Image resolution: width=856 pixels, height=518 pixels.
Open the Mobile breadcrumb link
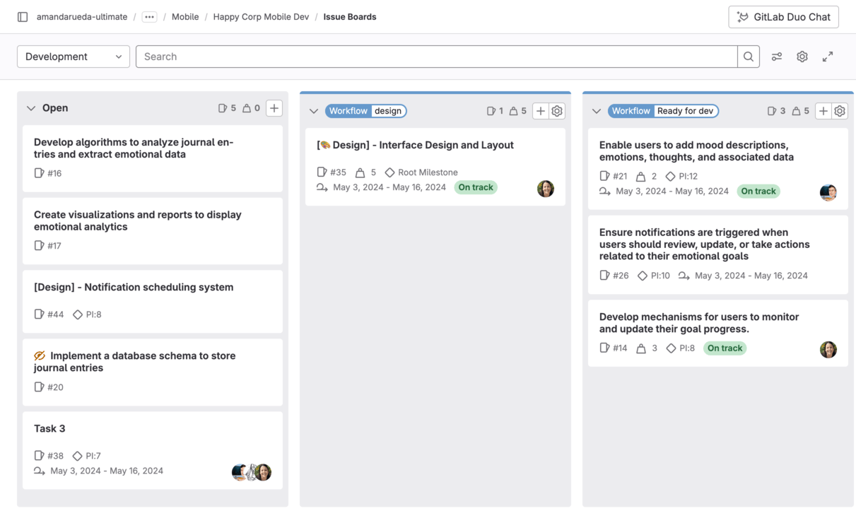184,16
